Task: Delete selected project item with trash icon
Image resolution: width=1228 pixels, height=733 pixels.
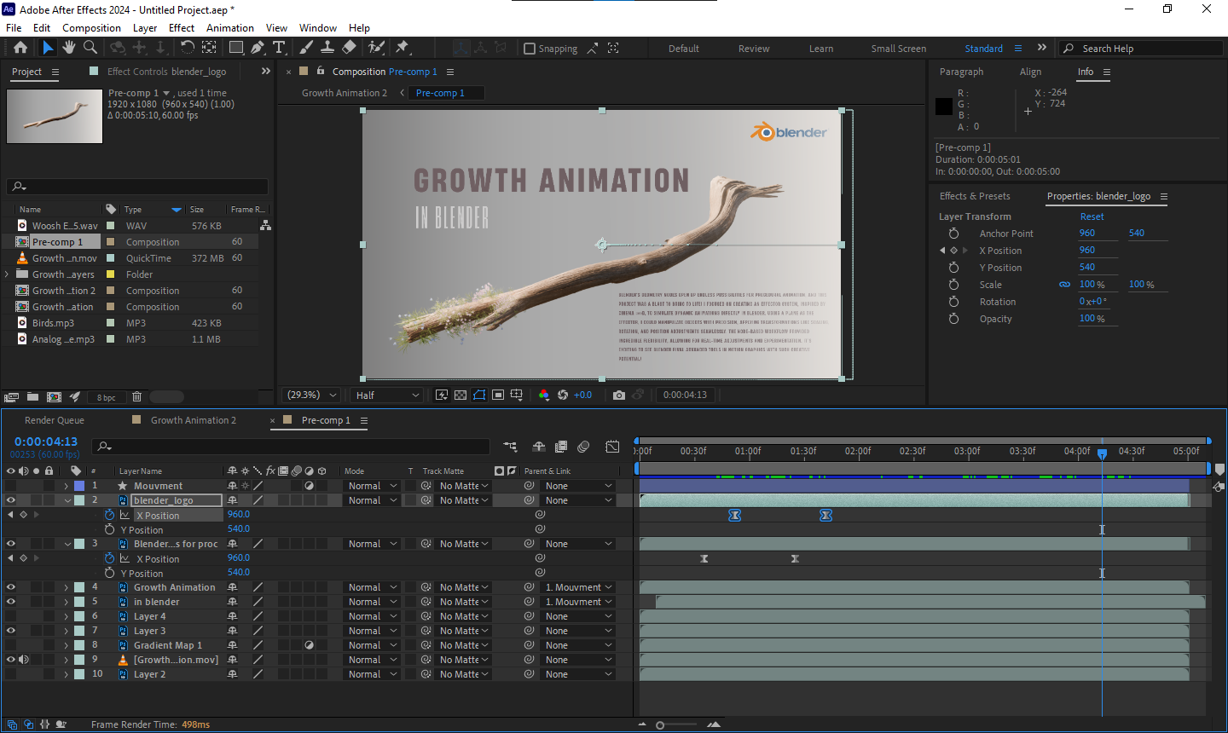Action: (x=136, y=397)
